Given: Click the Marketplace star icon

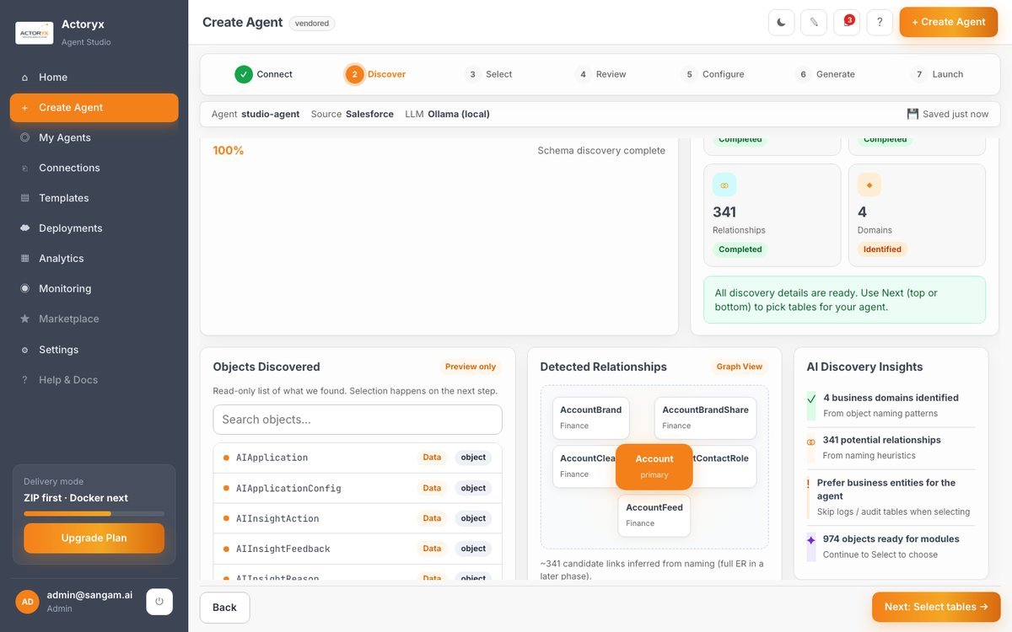Looking at the screenshot, I should pos(24,319).
